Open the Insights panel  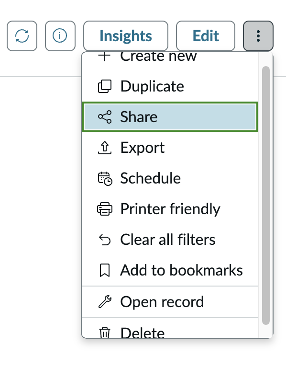click(x=126, y=36)
